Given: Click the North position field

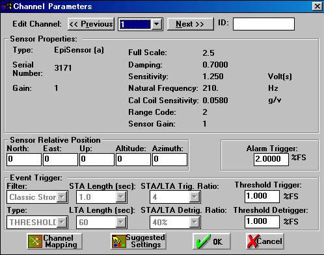Looking at the screenshot, I should tap(24, 160).
